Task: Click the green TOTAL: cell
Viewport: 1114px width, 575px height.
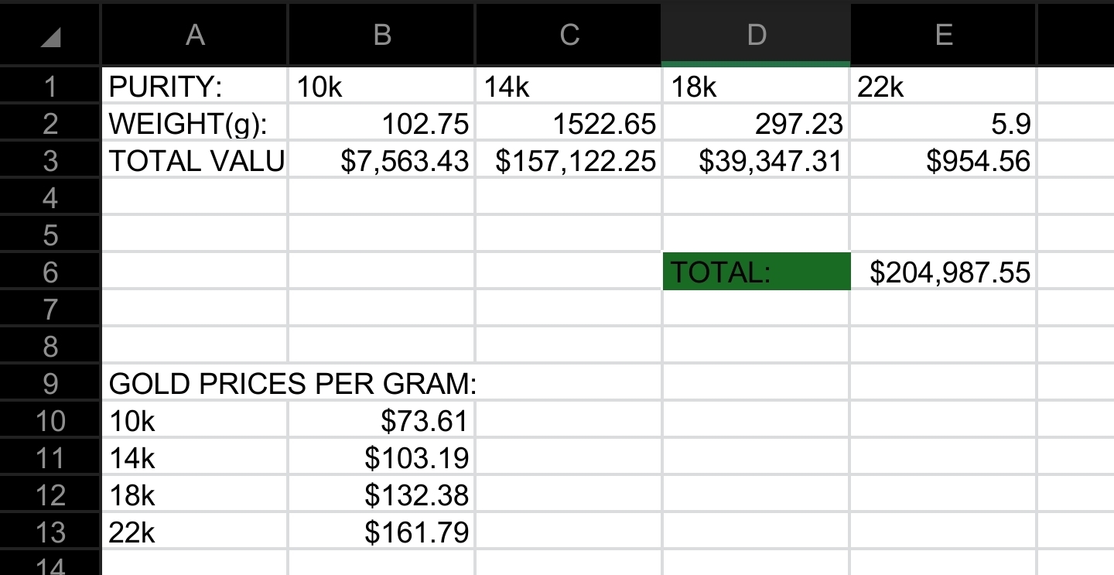Action: [x=756, y=272]
